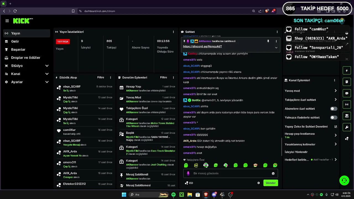Click Filtre in Etkinlik Akışı panel

(101, 77)
